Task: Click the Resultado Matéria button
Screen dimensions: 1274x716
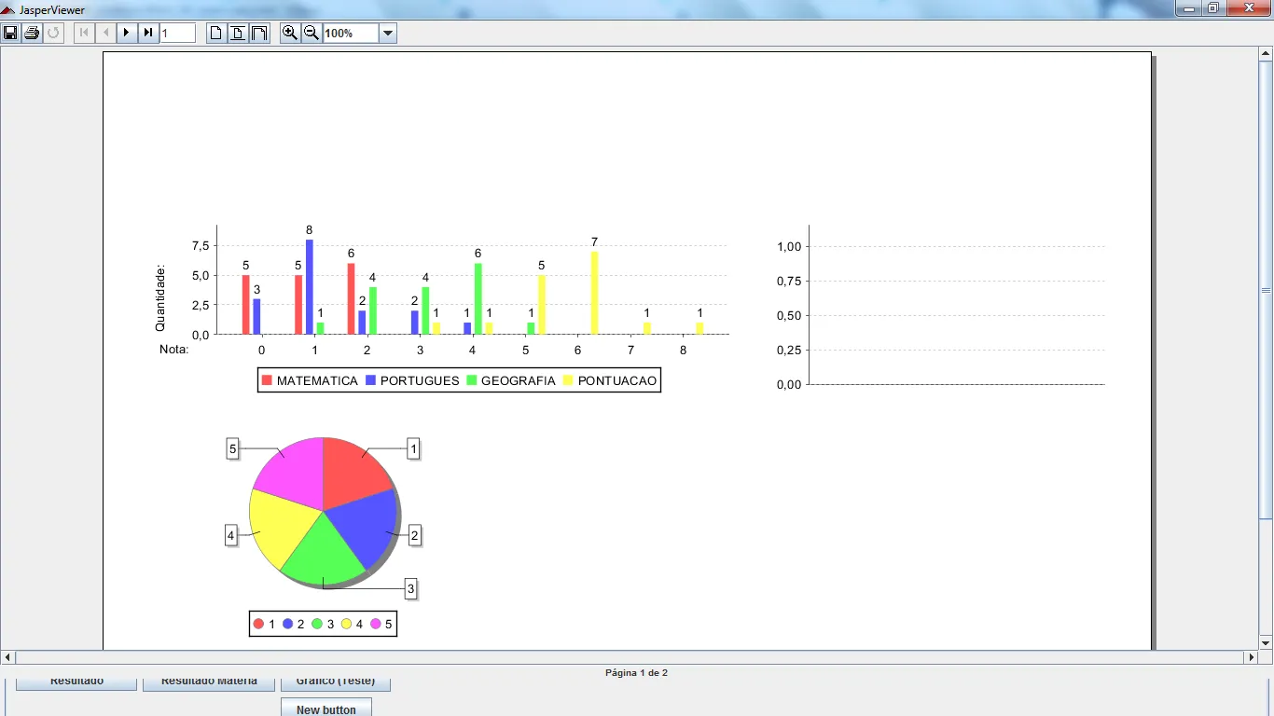Action: (209, 683)
